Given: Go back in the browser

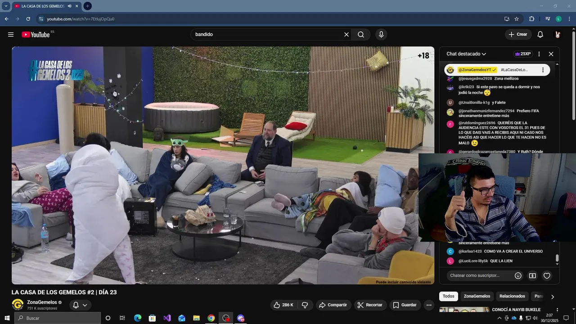Looking at the screenshot, I should pyautogui.click(x=6, y=19).
